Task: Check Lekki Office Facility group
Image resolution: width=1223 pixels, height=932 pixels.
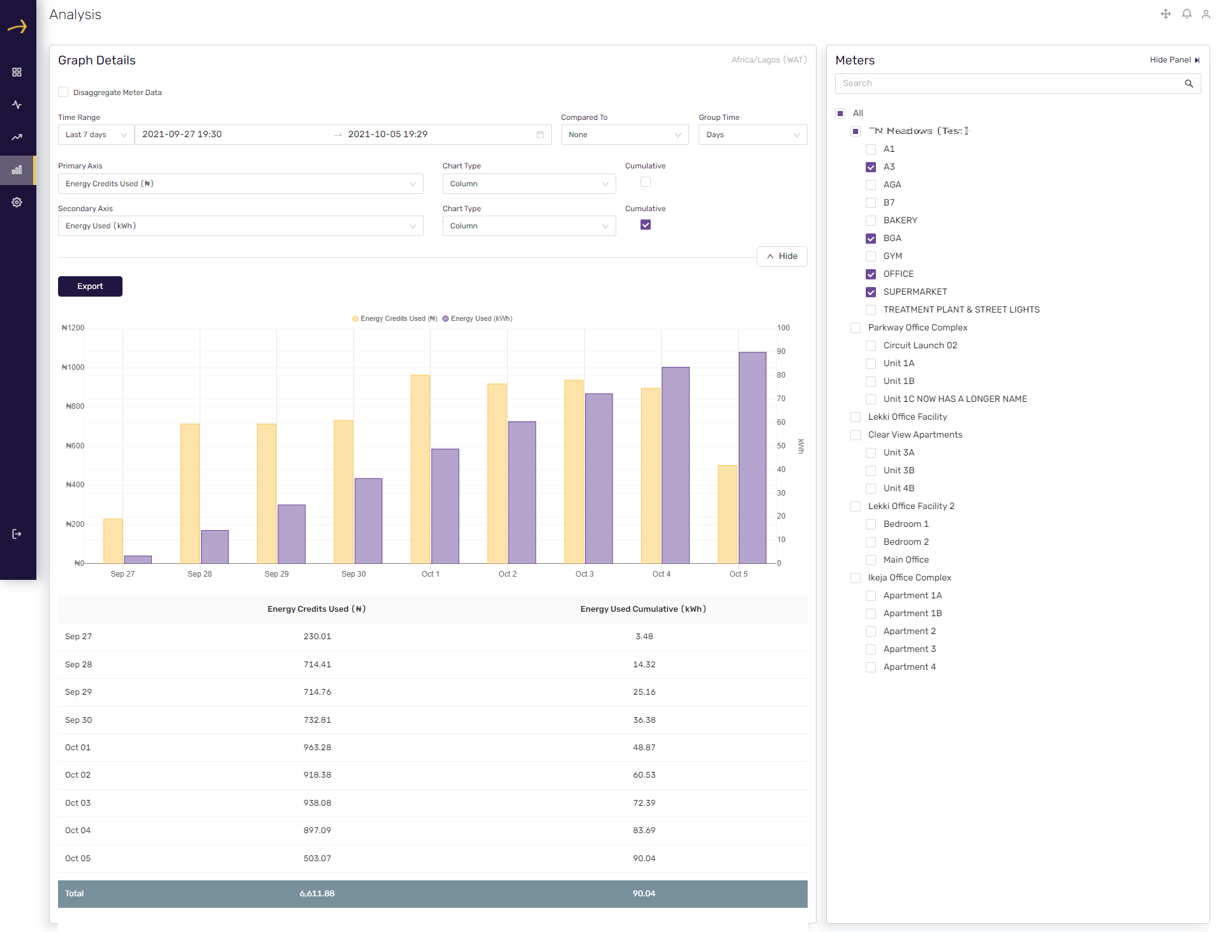Action: (856, 417)
